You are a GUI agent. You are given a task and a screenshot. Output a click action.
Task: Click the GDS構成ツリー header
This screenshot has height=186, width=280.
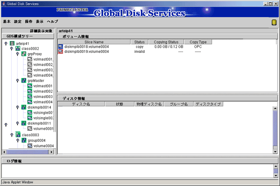click(28, 36)
